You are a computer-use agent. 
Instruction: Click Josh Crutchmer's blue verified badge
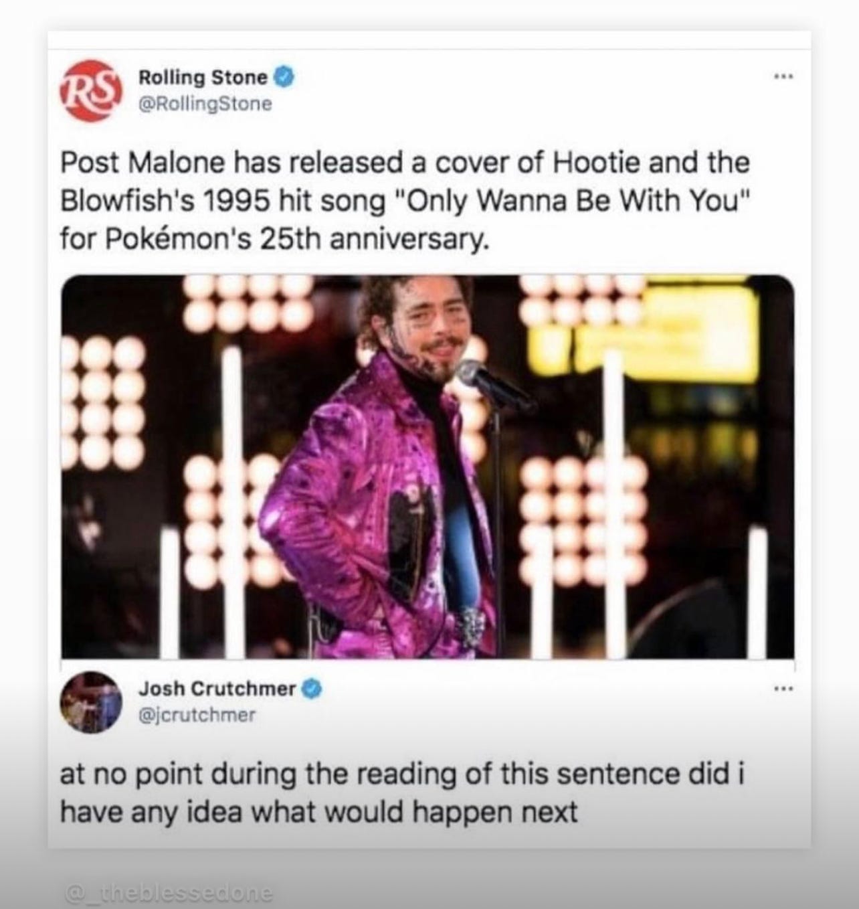[313, 688]
